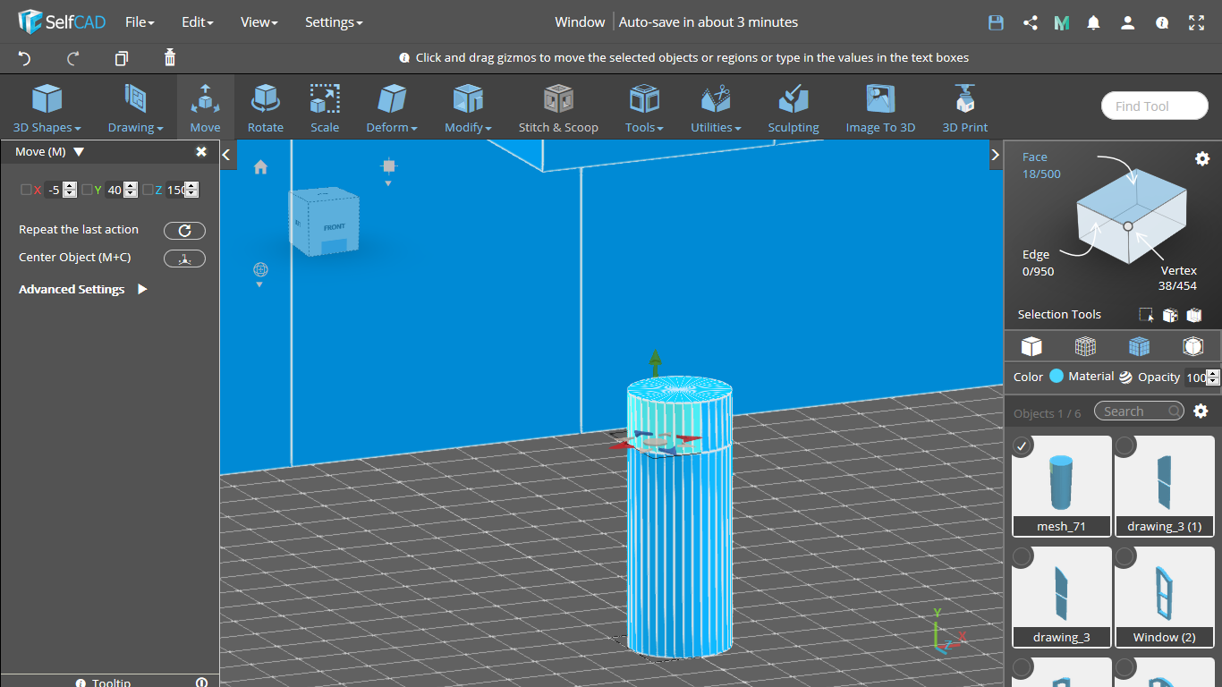Select the Move tool
Screen dimensions: 1222x687
205,107
